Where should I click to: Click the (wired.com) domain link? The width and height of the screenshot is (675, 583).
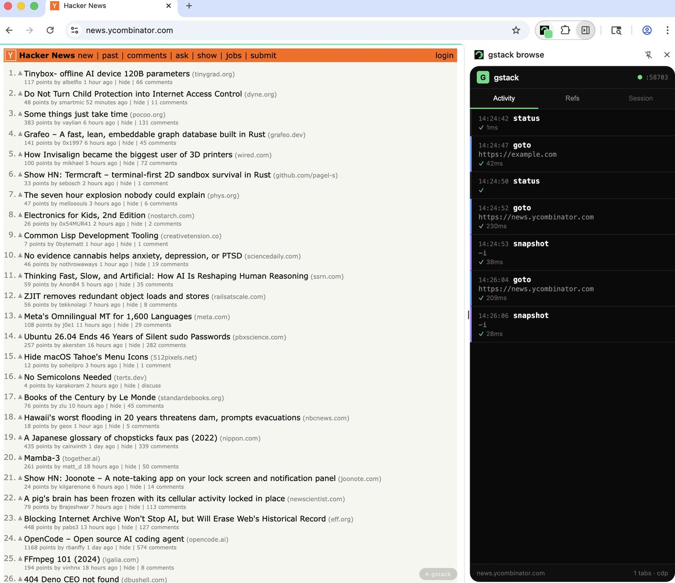coord(253,155)
